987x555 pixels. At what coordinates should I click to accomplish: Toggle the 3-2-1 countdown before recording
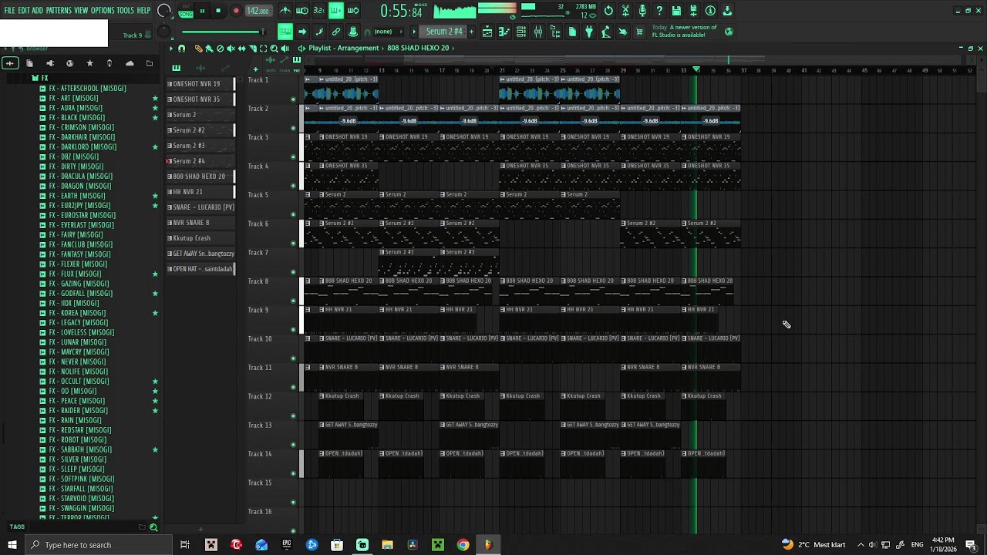319,11
